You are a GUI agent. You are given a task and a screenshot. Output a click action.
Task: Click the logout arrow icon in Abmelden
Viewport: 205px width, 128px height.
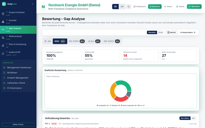tap(190, 7)
